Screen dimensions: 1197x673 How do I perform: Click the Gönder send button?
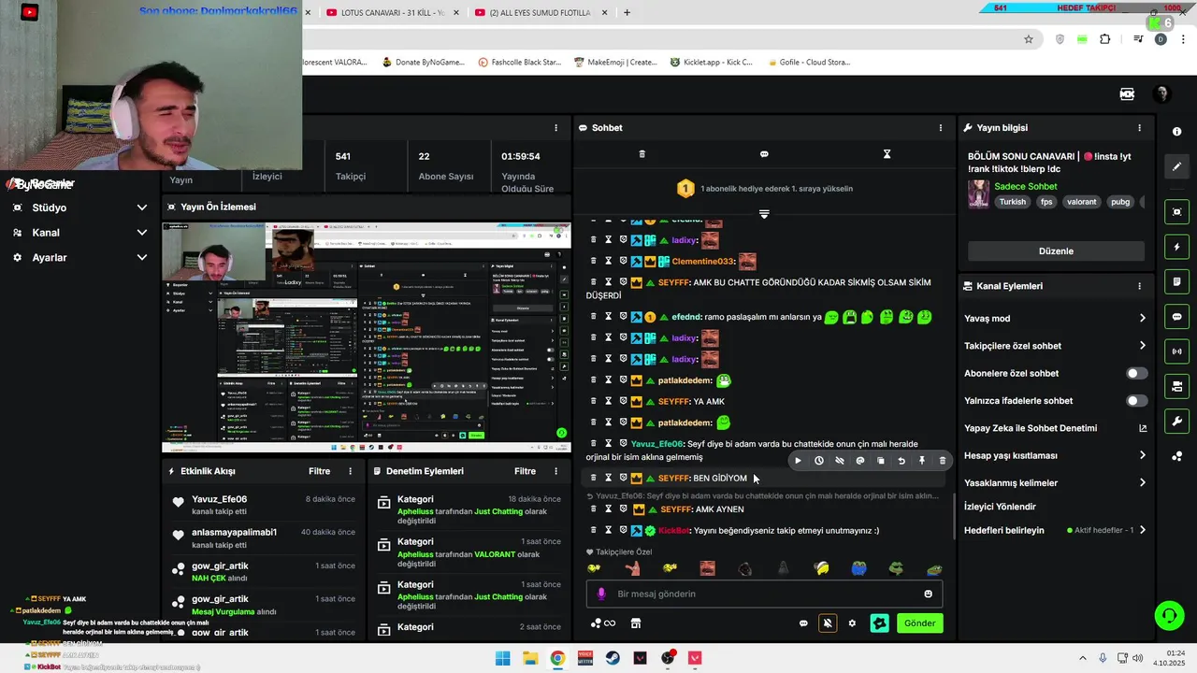[x=919, y=623]
